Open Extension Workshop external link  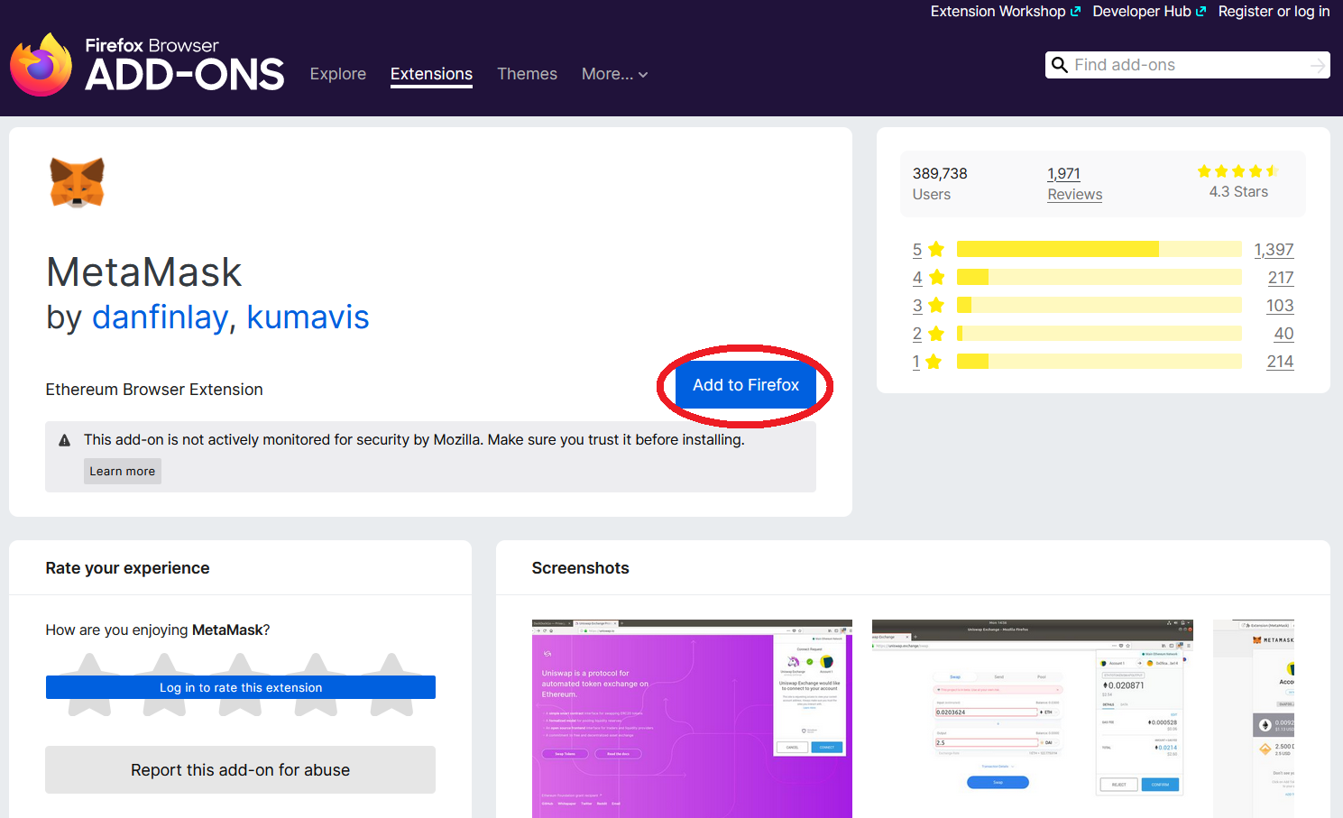click(x=1005, y=11)
